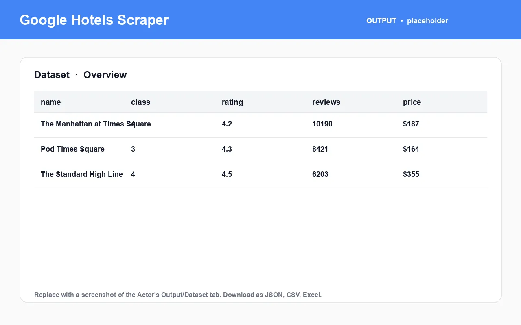Click the $187 price cell

pos(411,124)
